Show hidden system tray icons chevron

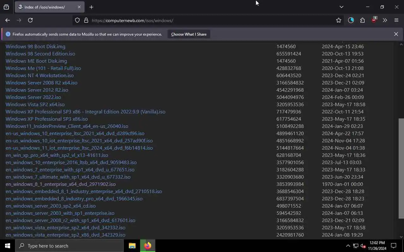pos(348,246)
